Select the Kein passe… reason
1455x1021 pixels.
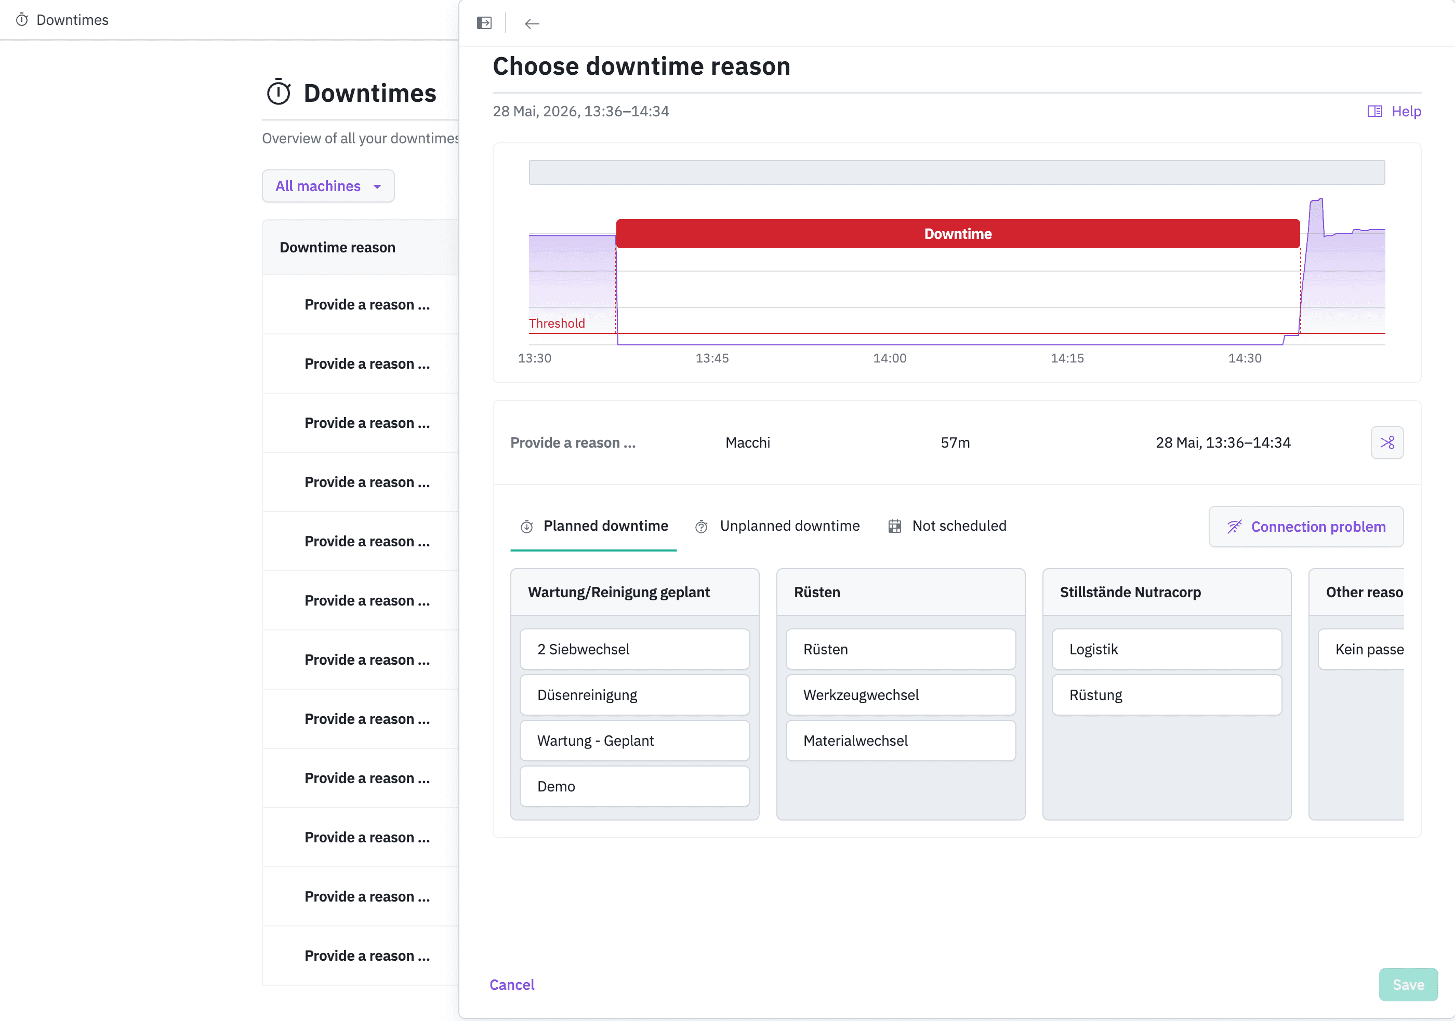click(x=1360, y=649)
